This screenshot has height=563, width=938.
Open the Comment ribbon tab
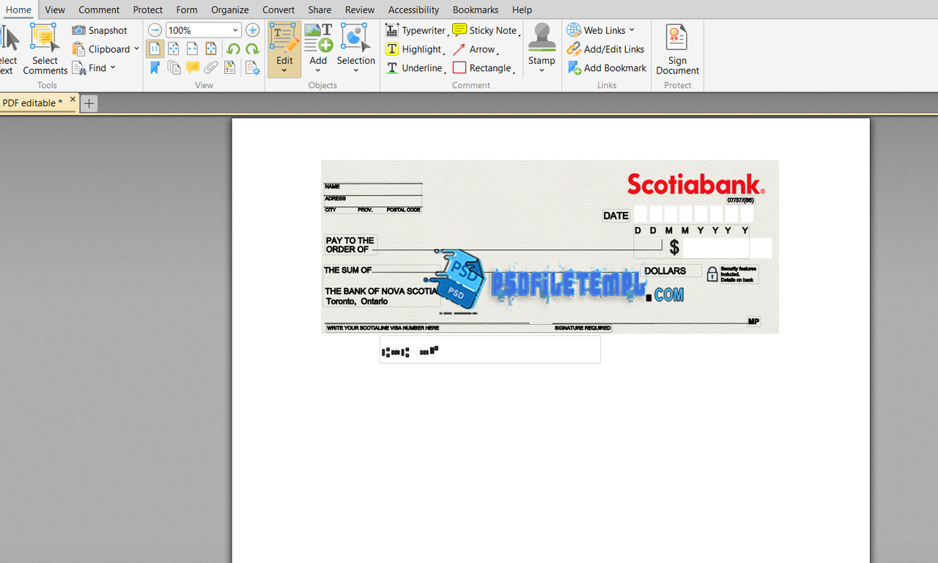coord(99,10)
